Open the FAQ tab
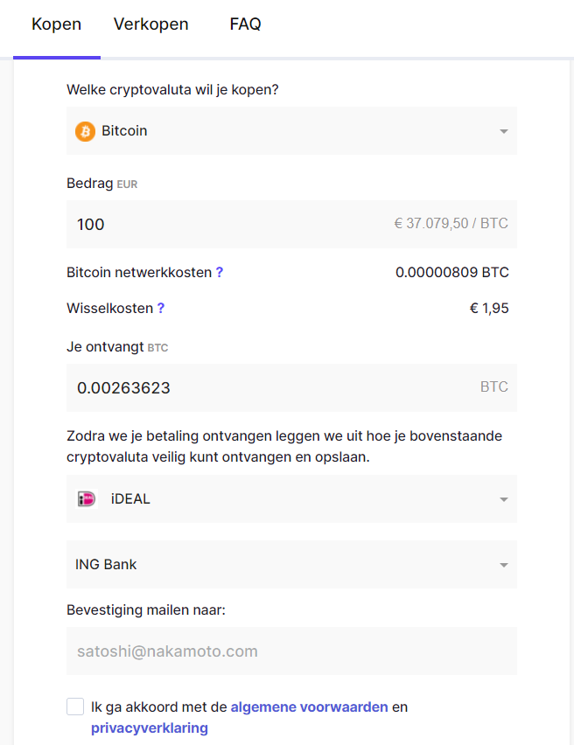Image resolution: width=574 pixels, height=745 pixels. (x=245, y=24)
